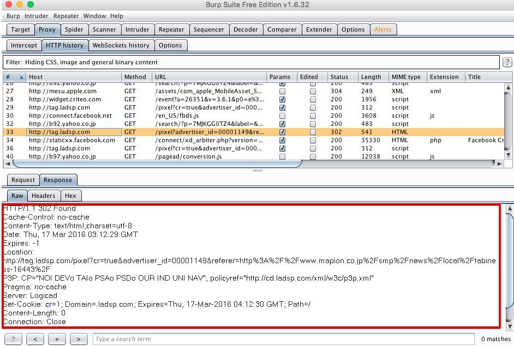Toggle Params checkbox for widget.criteo.com row

[x=282, y=100]
